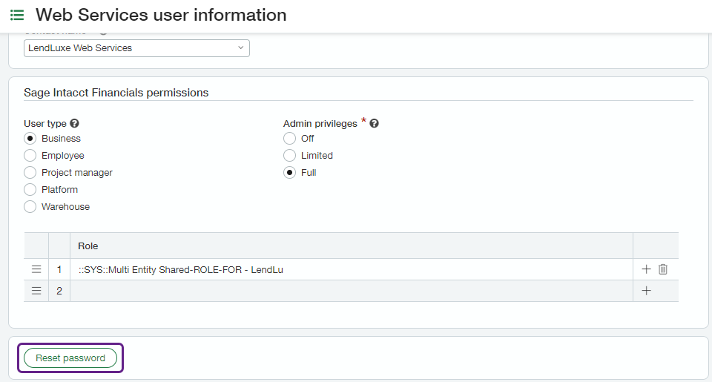Add a row after role row 1

[x=646, y=269]
